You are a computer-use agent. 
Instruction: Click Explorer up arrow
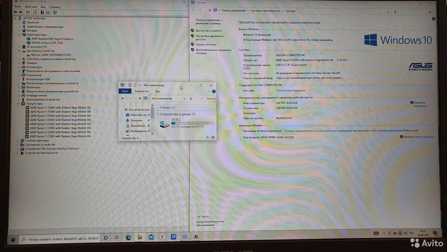139,98
